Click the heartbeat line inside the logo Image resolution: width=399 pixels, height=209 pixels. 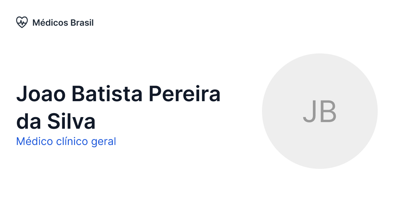(x=22, y=23)
